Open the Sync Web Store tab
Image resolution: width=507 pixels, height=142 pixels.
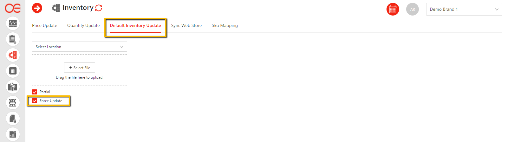tap(186, 25)
